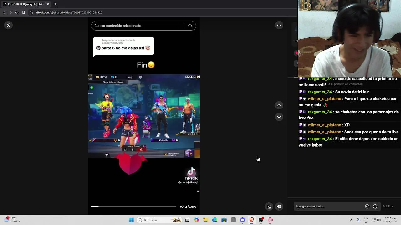Click rexgamer_34 'mano de casualidad' message
Screen dimensions: 401x225
348,82
